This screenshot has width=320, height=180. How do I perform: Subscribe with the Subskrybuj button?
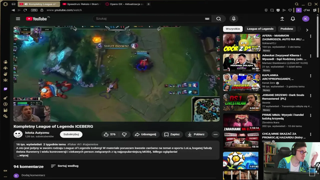[71, 134]
